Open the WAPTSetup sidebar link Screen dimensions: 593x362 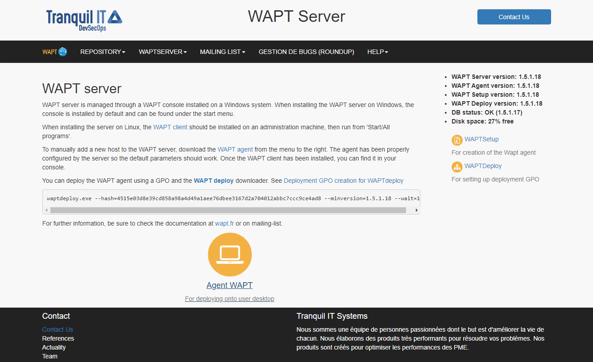tap(481, 139)
